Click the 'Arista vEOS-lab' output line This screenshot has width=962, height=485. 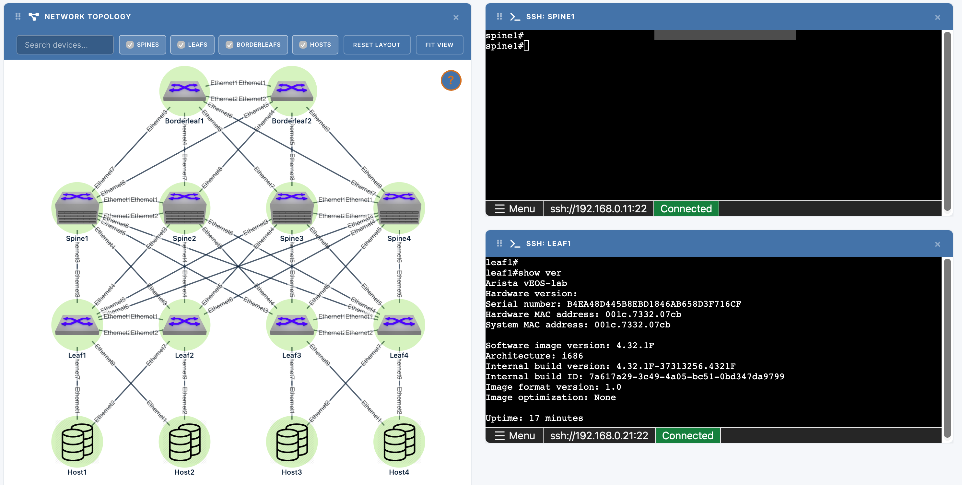[x=526, y=283]
